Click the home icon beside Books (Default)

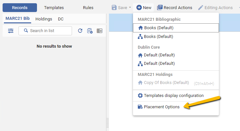click(140, 28)
